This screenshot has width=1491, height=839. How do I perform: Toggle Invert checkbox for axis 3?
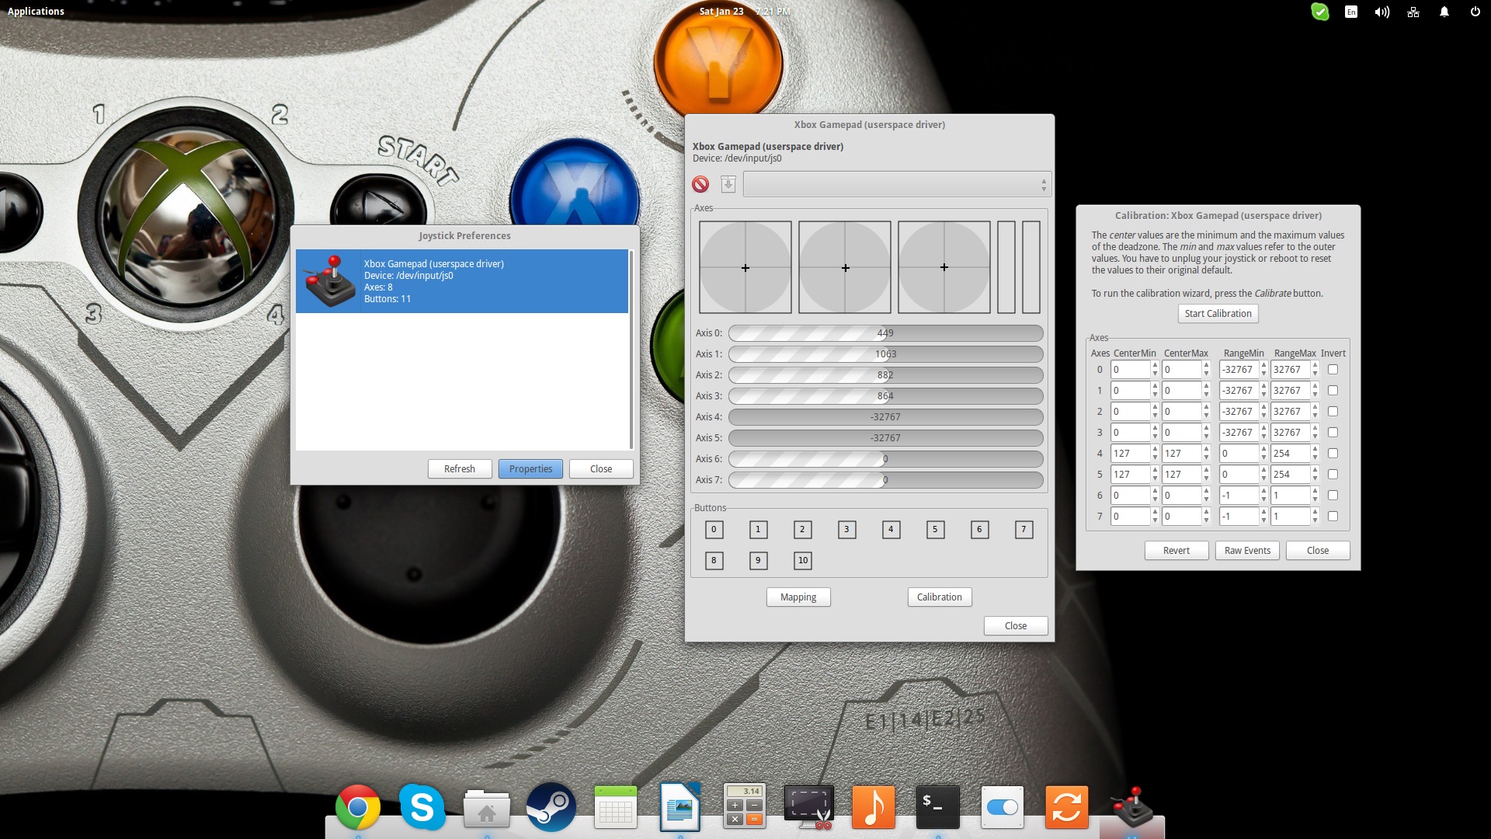point(1333,433)
